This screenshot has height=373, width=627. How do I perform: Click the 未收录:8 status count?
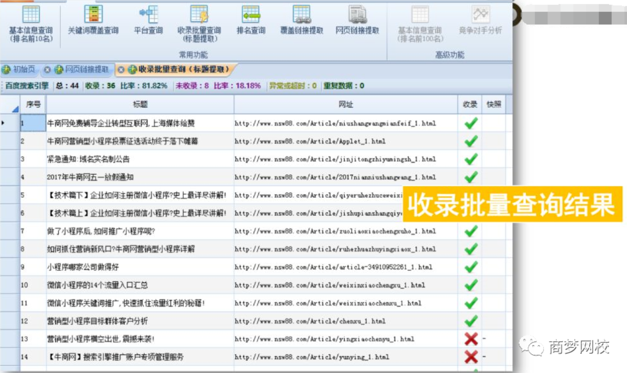tap(192, 86)
